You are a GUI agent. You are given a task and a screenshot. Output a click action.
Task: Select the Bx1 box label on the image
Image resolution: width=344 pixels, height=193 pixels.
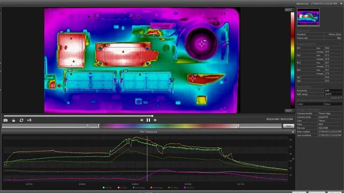(x=107, y=45)
